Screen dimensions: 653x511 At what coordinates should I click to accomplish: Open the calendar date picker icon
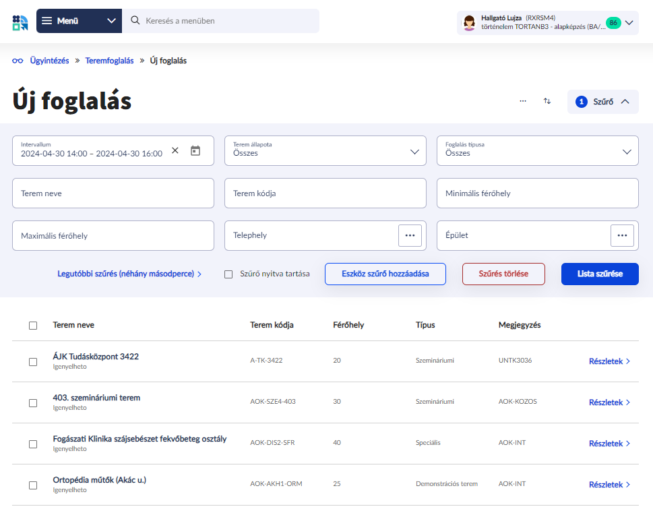(x=195, y=151)
